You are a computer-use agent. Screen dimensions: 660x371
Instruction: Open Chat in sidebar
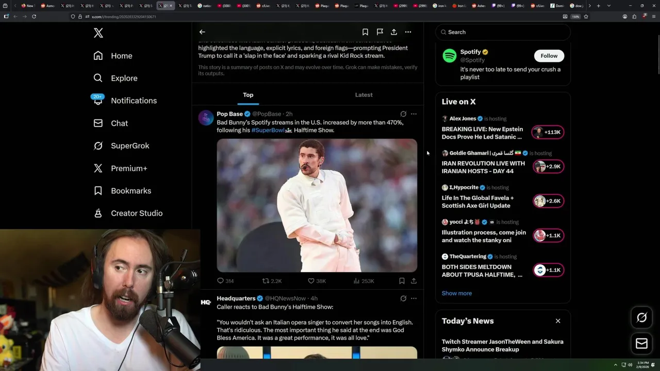pos(110,123)
